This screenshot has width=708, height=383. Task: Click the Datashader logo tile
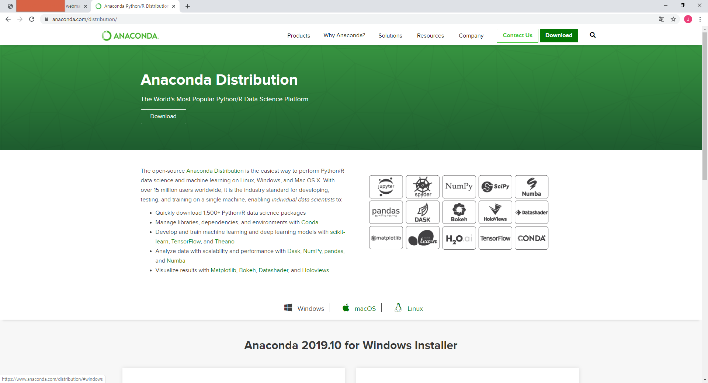click(531, 212)
